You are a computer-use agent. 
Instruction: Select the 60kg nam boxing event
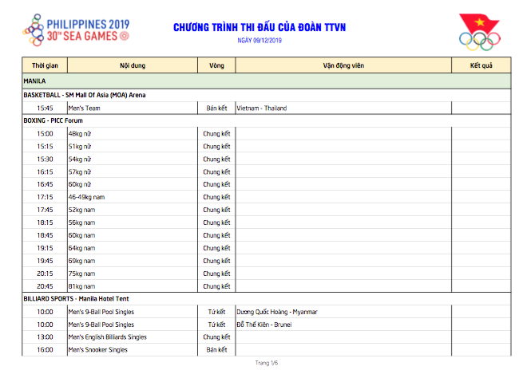(x=133, y=235)
